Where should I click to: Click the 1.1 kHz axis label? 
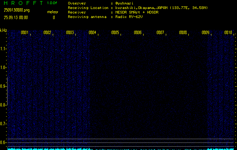3,49
